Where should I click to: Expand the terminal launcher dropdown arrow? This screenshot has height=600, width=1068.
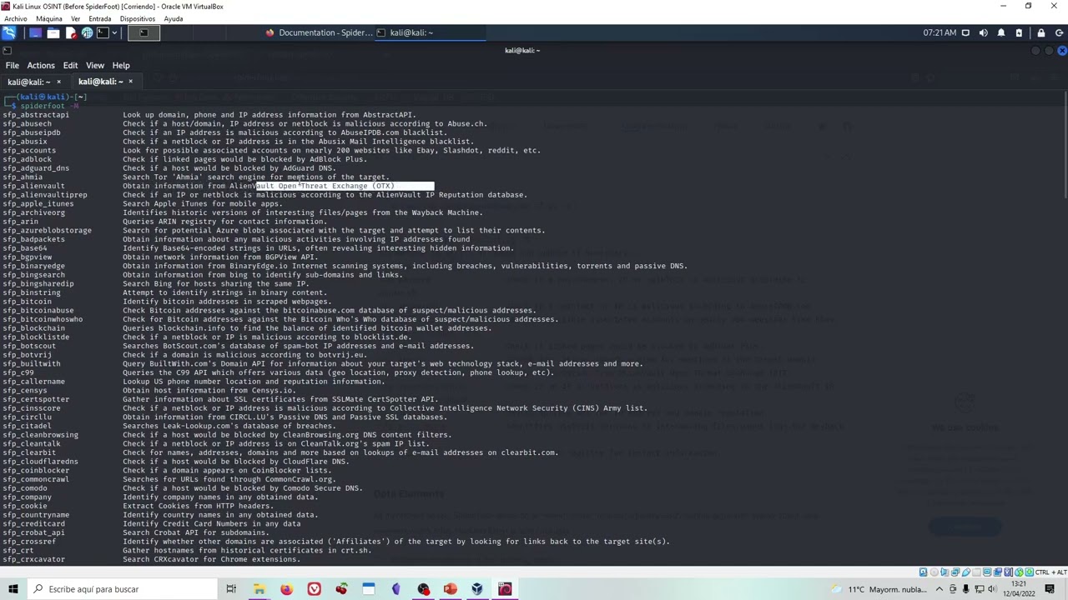115,32
